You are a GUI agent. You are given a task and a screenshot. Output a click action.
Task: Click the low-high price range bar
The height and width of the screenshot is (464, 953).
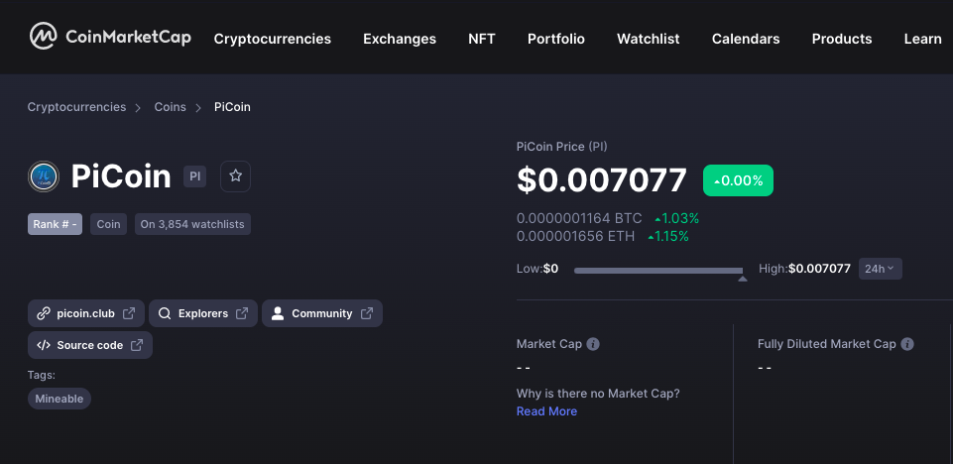point(658,271)
